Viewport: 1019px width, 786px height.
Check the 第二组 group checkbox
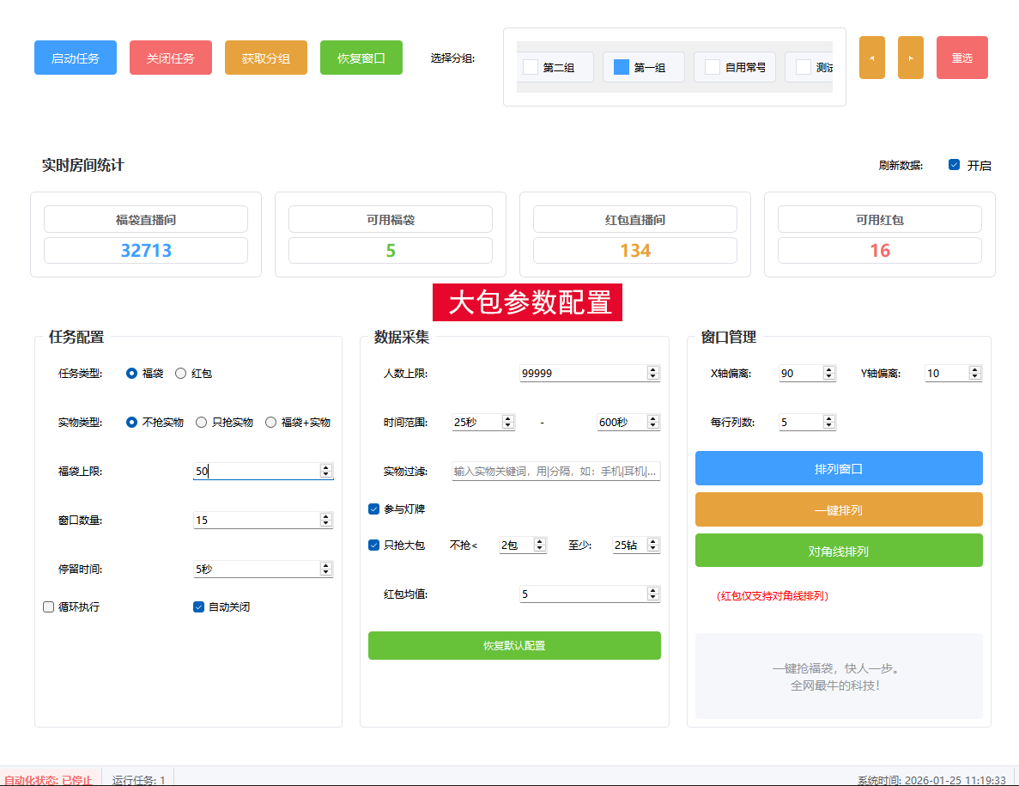(531, 67)
